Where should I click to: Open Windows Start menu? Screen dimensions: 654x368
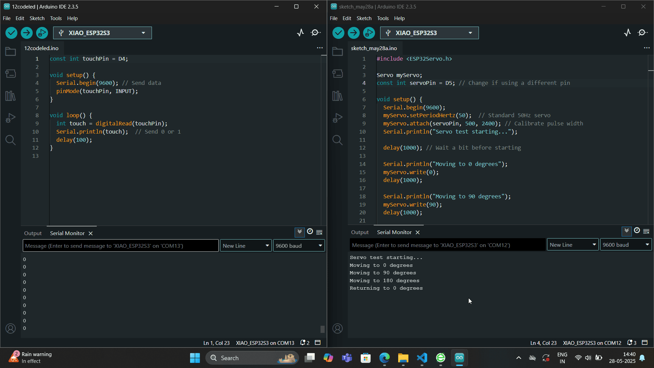click(x=195, y=358)
